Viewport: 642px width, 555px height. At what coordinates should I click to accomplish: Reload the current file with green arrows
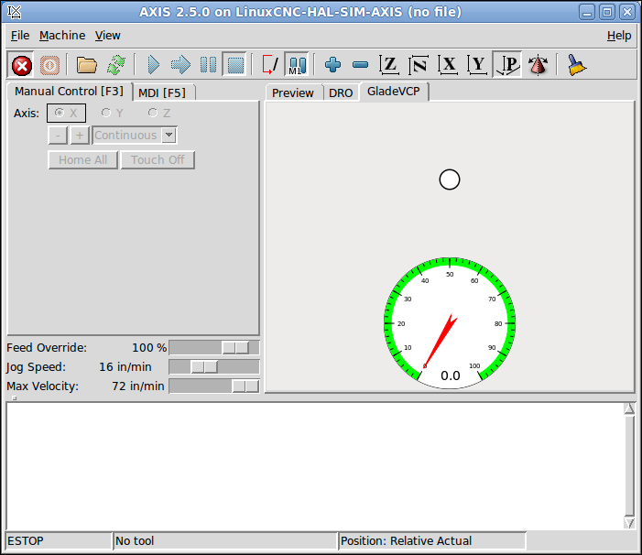click(116, 65)
